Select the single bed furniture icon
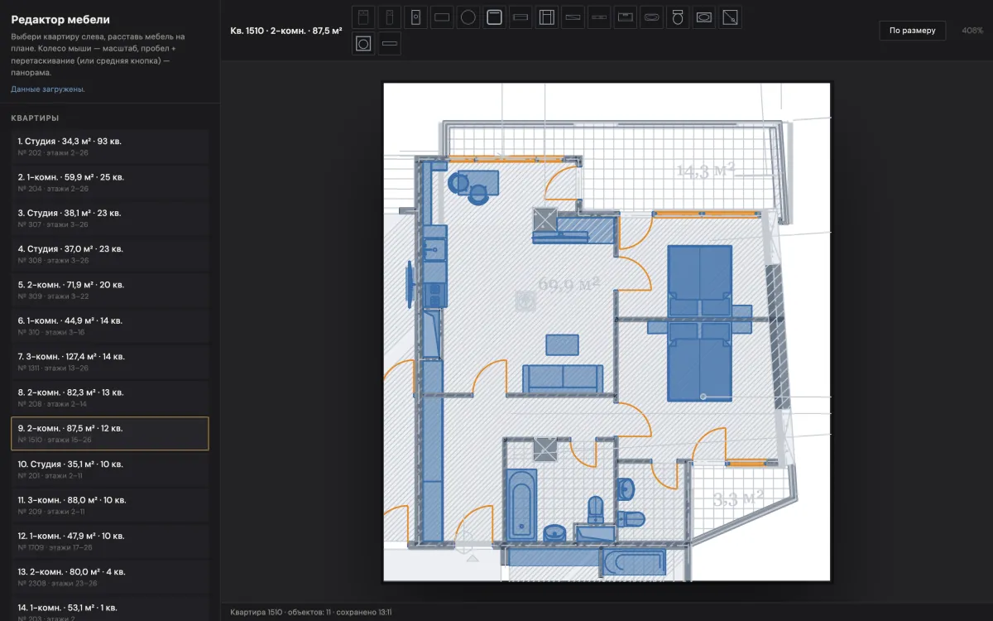The width and height of the screenshot is (993, 621). (x=390, y=17)
